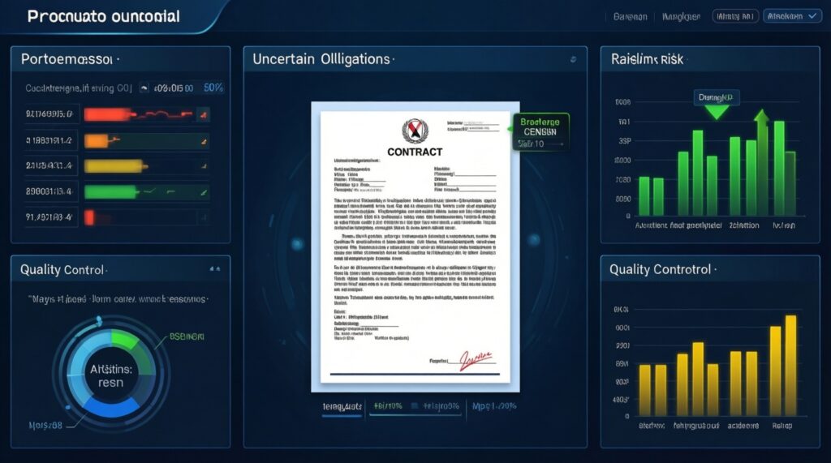
Task: Click the icon at the end of the yellow bar row
Action: [203, 166]
